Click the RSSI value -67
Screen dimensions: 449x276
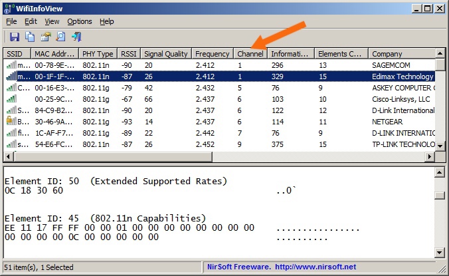click(x=127, y=99)
